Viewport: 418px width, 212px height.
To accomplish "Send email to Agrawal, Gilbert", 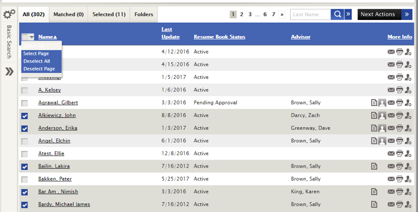I will (391, 103).
